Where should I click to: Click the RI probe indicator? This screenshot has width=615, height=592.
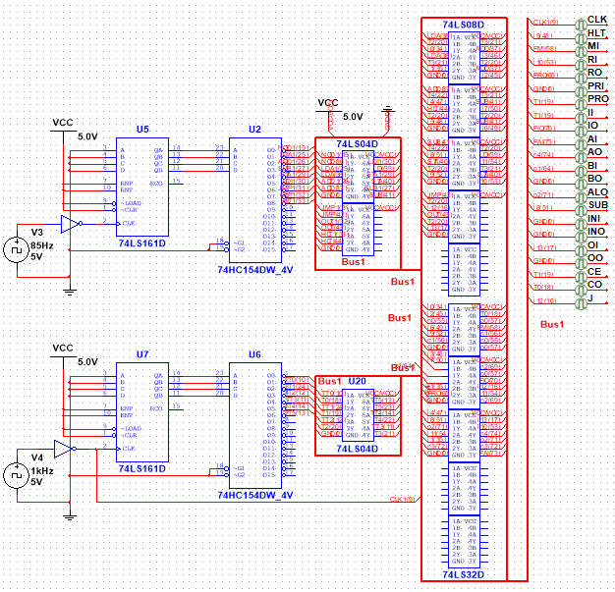(581, 65)
